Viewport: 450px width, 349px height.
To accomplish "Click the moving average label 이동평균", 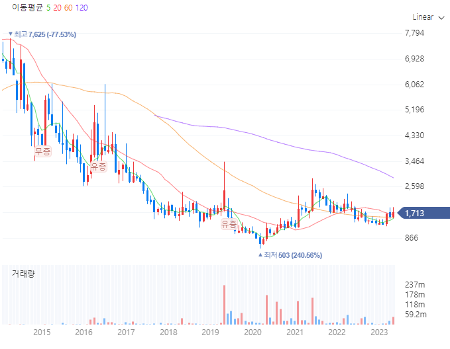I will 27,8.
